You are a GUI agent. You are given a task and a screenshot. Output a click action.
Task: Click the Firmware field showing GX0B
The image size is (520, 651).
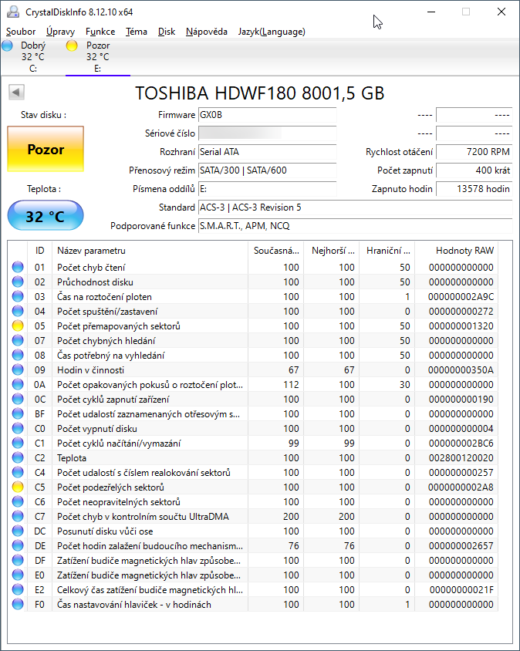coord(267,115)
